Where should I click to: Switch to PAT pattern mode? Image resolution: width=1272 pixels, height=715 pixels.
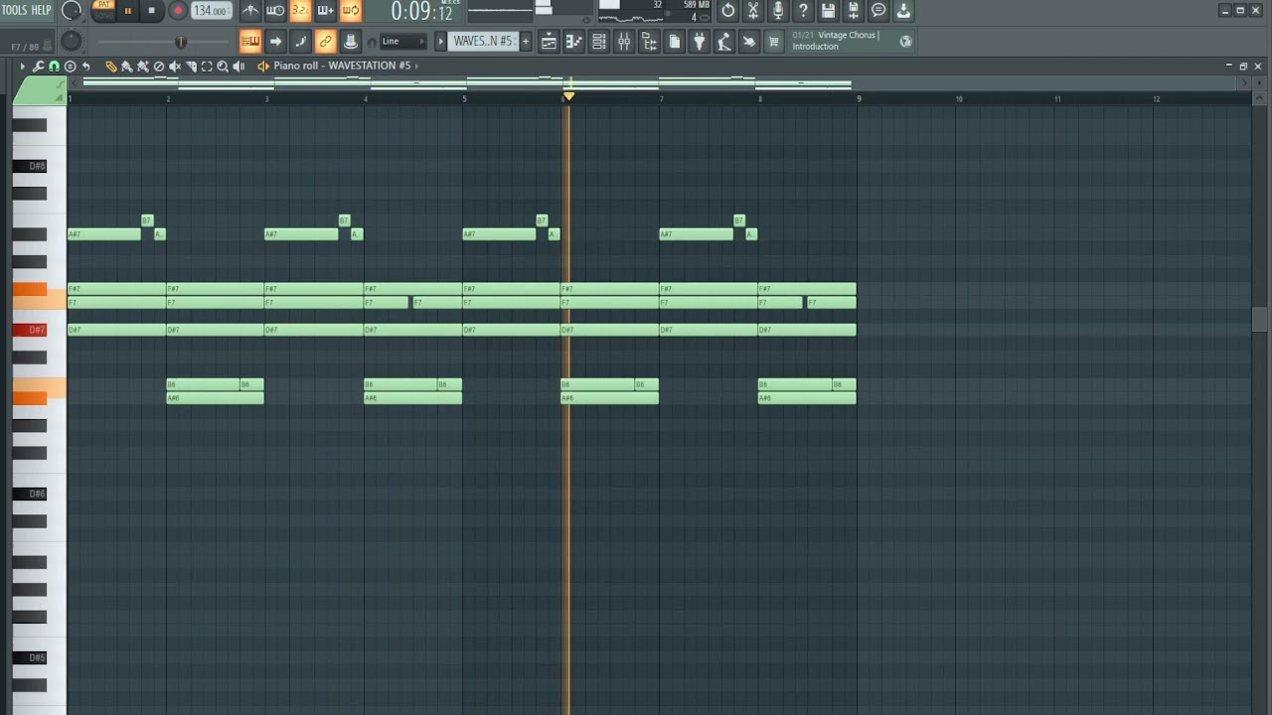point(103,5)
